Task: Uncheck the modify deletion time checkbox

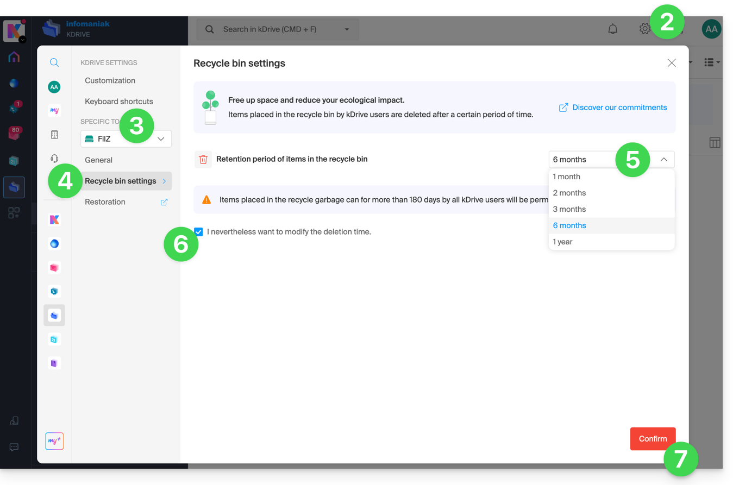Action: click(x=199, y=232)
